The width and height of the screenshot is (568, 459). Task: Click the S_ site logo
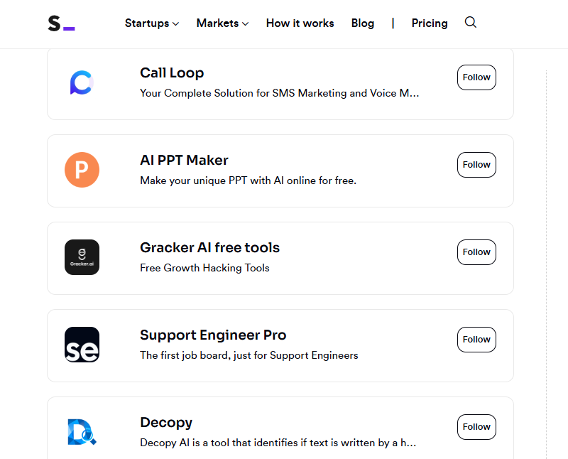click(x=61, y=23)
